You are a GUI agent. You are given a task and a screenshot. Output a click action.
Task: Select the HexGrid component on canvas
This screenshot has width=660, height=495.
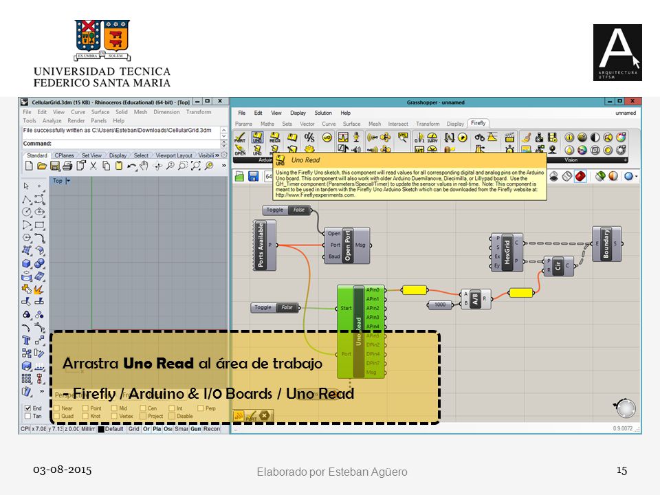pyautogui.click(x=507, y=252)
